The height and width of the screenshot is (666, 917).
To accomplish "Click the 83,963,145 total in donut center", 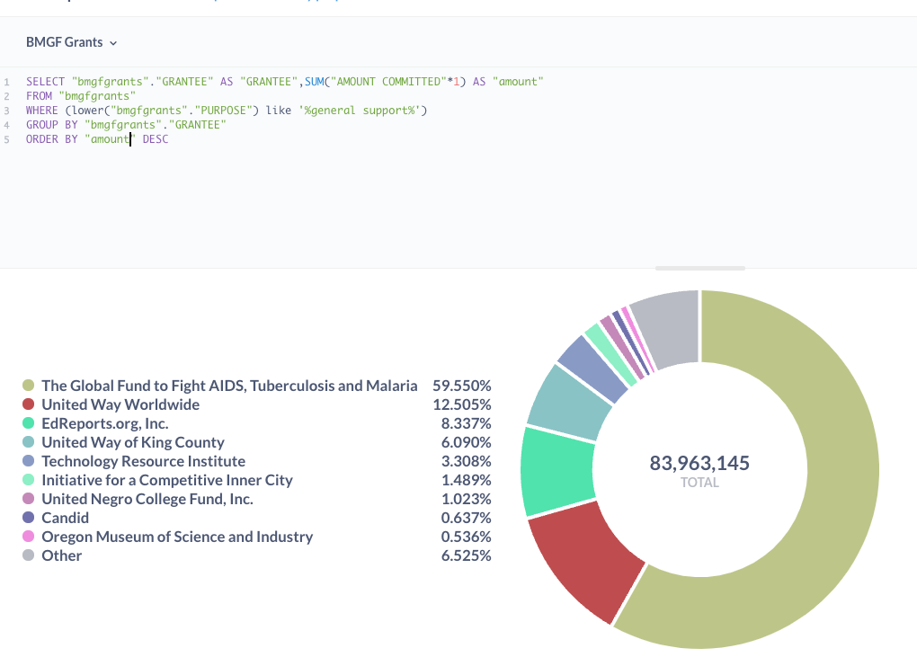I will pos(699,463).
